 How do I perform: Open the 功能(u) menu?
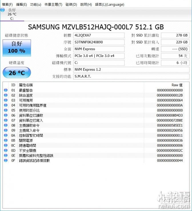[x=36, y=5]
